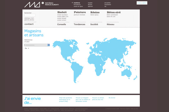Select béton fin ciré under Béton ciré
This screenshot has height=112, width=169.
[x=111, y=16]
